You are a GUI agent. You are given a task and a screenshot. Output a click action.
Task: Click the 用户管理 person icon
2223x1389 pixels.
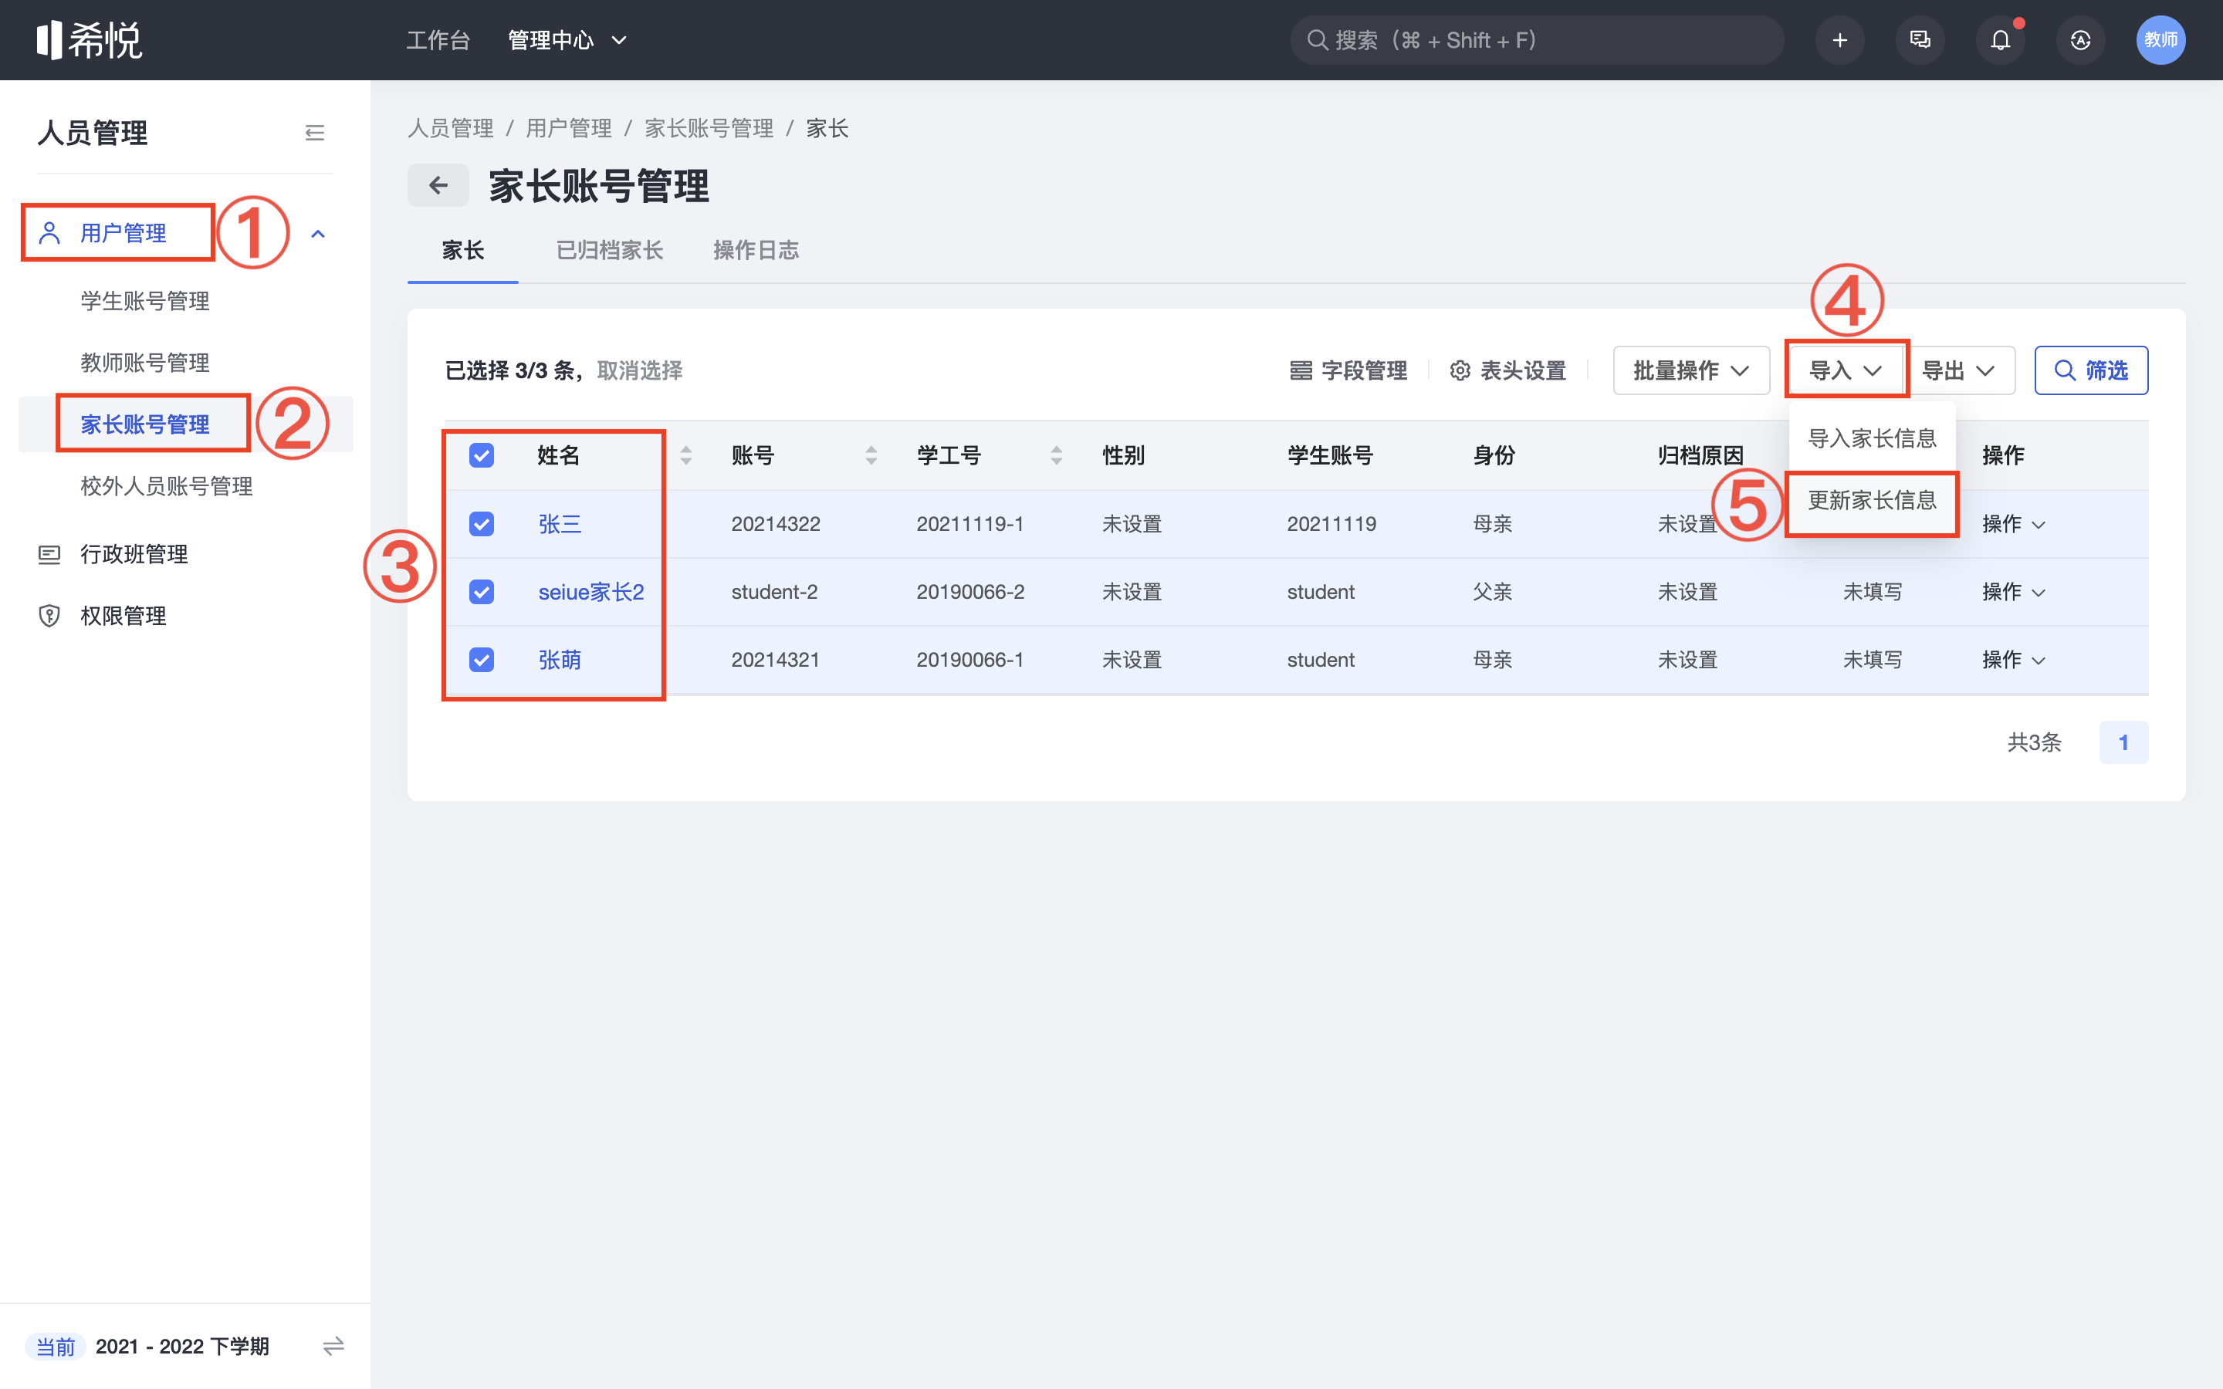click(x=49, y=232)
